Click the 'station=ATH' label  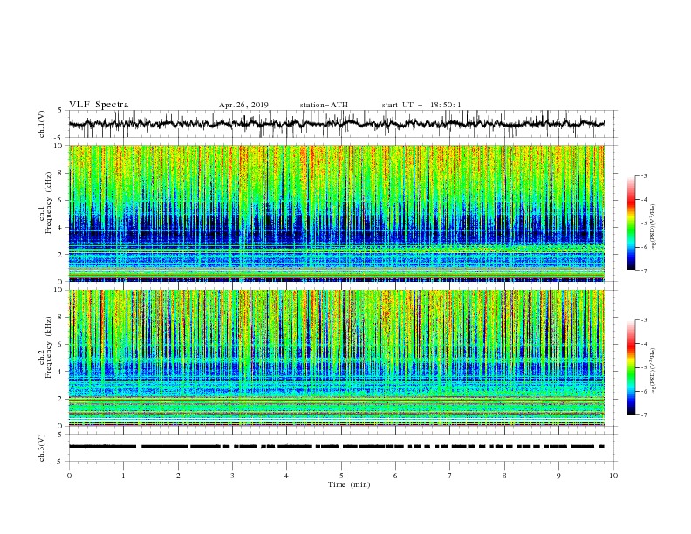[x=324, y=105]
